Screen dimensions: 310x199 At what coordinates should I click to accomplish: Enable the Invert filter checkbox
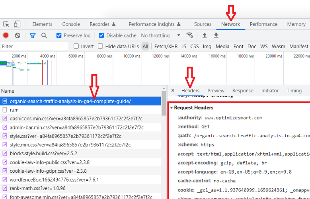pyautogui.click(x=76, y=46)
